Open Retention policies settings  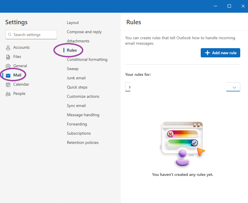click(x=83, y=142)
